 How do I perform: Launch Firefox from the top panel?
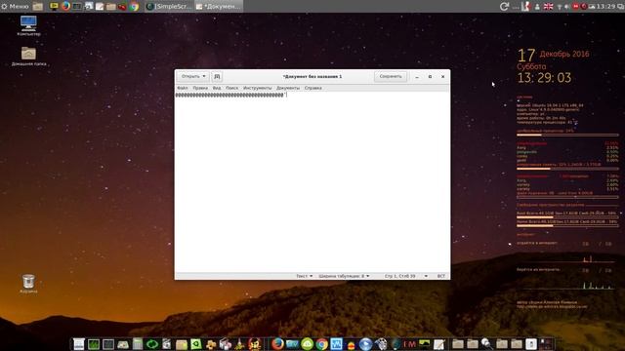point(65,6)
